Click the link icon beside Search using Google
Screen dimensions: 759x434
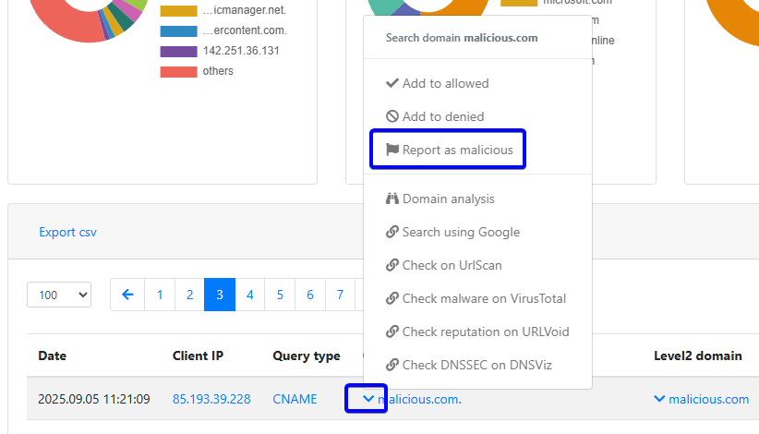click(392, 233)
